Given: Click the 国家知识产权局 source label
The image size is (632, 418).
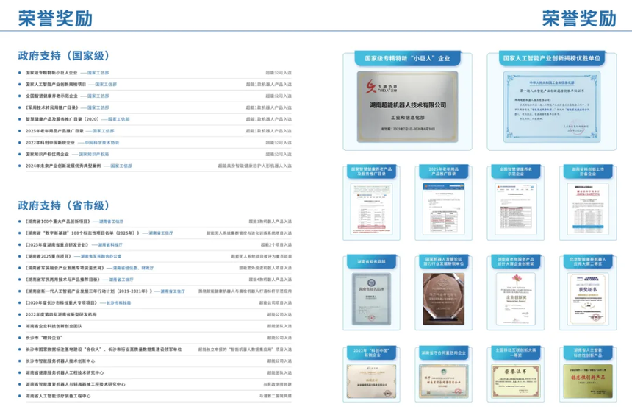Looking at the screenshot, I should pos(93,154).
